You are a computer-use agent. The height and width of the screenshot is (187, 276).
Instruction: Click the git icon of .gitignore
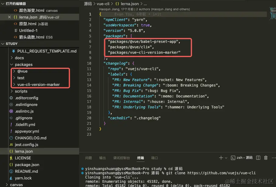11,118
